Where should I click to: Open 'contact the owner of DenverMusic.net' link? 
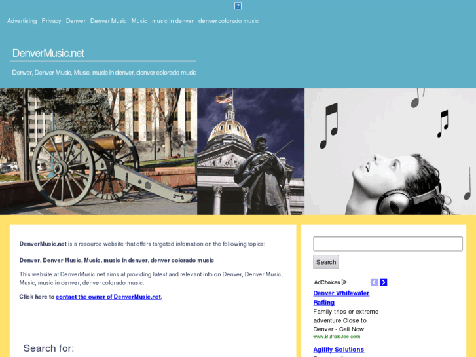point(109,297)
